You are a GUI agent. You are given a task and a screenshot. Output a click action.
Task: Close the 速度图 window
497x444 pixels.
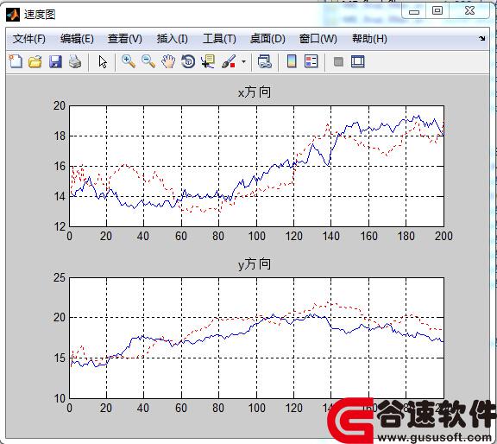coord(469,11)
